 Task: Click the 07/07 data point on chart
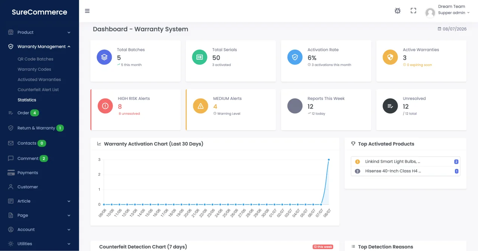(x=321, y=204)
